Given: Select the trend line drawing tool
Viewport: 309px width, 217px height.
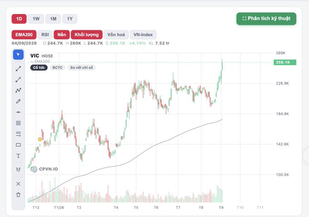Looking at the screenshot, I should pyautogui.click(x=18, y=69).
